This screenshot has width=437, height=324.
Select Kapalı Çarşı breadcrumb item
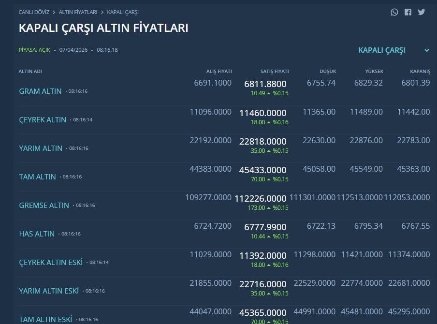pyautogui.click(x=123, y=12)
